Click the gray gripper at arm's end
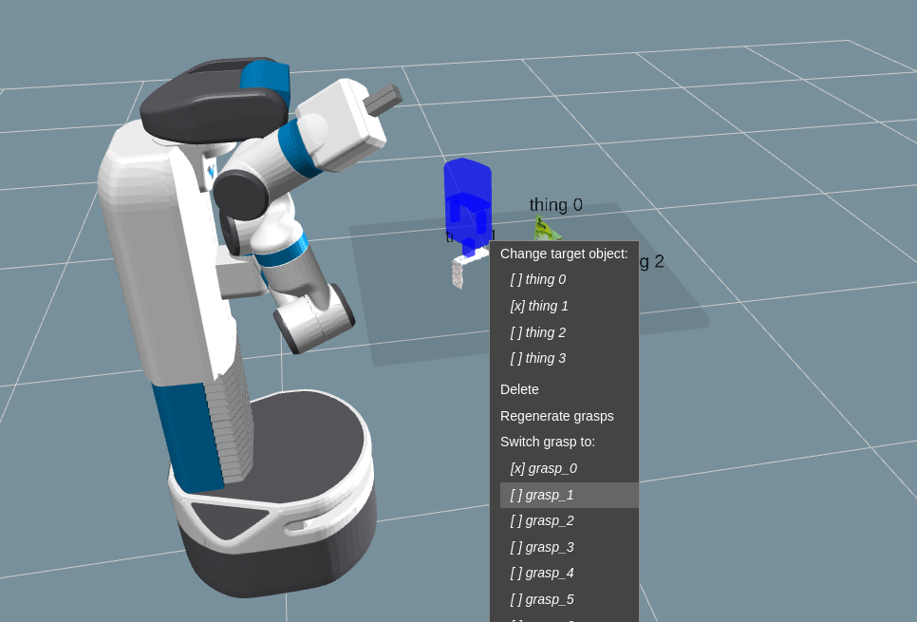The width and height of the screenshot is (917, 622). [x=384, y=99]
